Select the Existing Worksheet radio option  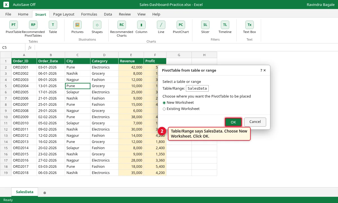(164, 109)
